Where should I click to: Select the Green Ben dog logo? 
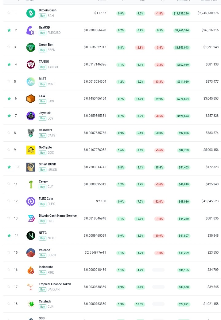click(31, 47)
